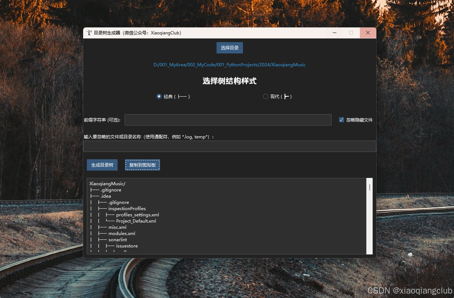454x298 pixels.
Task: Click the 选择树结构样式 heading
Action: pyautogui.click(x=230, y=81)
